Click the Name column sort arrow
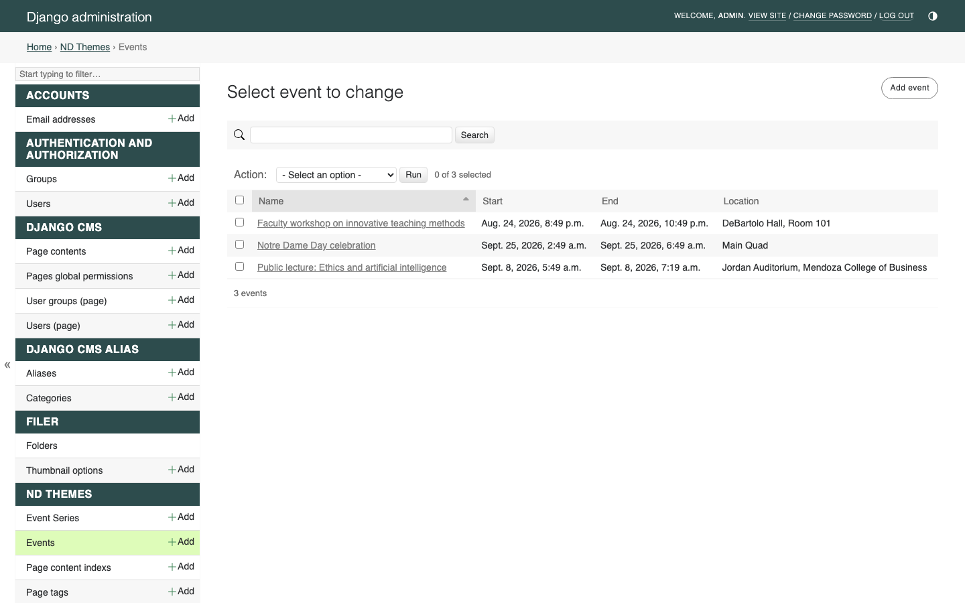 (x=466, y=199)
